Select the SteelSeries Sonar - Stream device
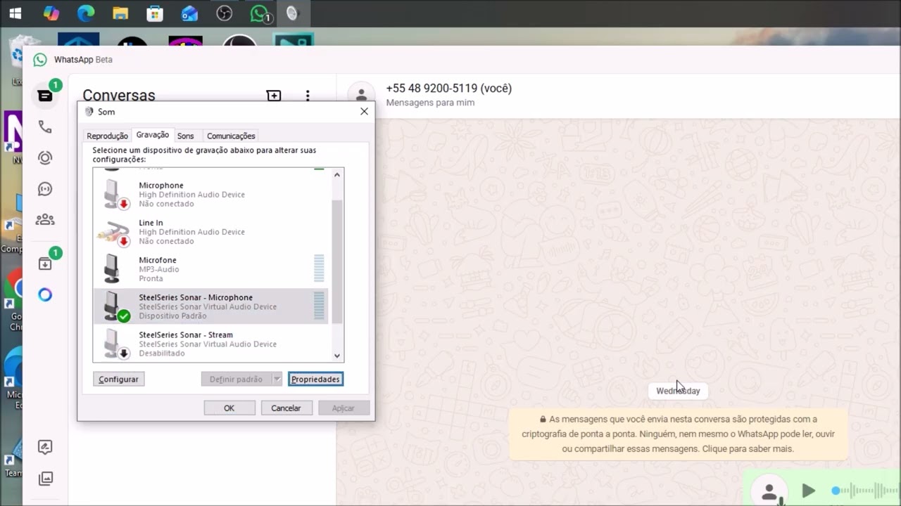The width and height of the screenshot is (901, 506). pos(210,344)
